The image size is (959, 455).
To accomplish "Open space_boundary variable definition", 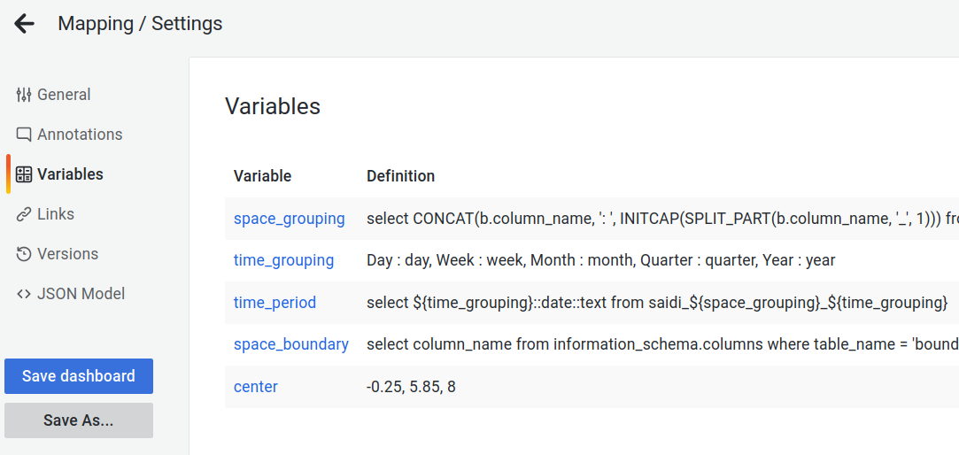I will click(290, 344).
